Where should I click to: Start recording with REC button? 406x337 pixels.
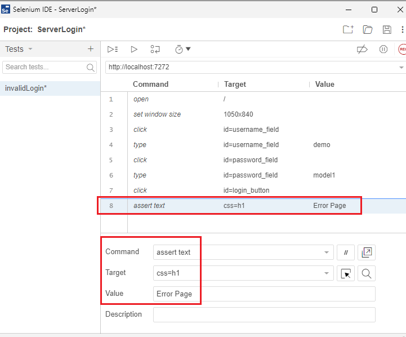click(x=402, y=49)
